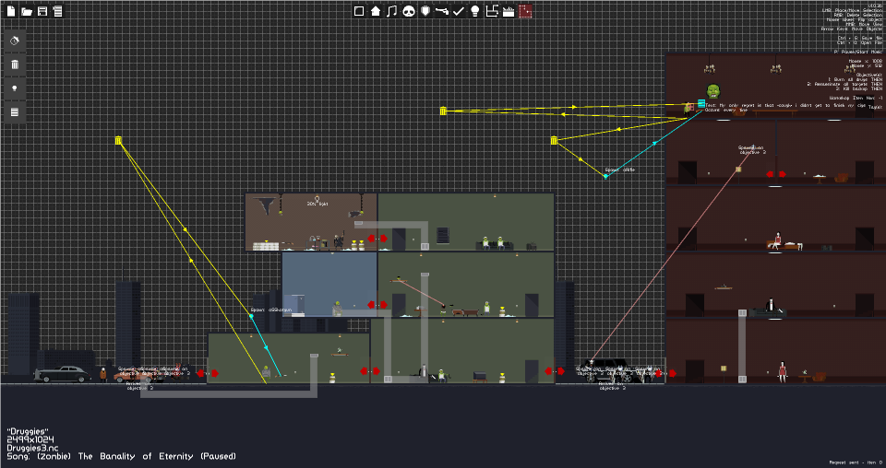The height and width of the screenshot is (468, 886).
Task: Select red door arrows at the mansion ground entrance
Action: pos(665,373)
